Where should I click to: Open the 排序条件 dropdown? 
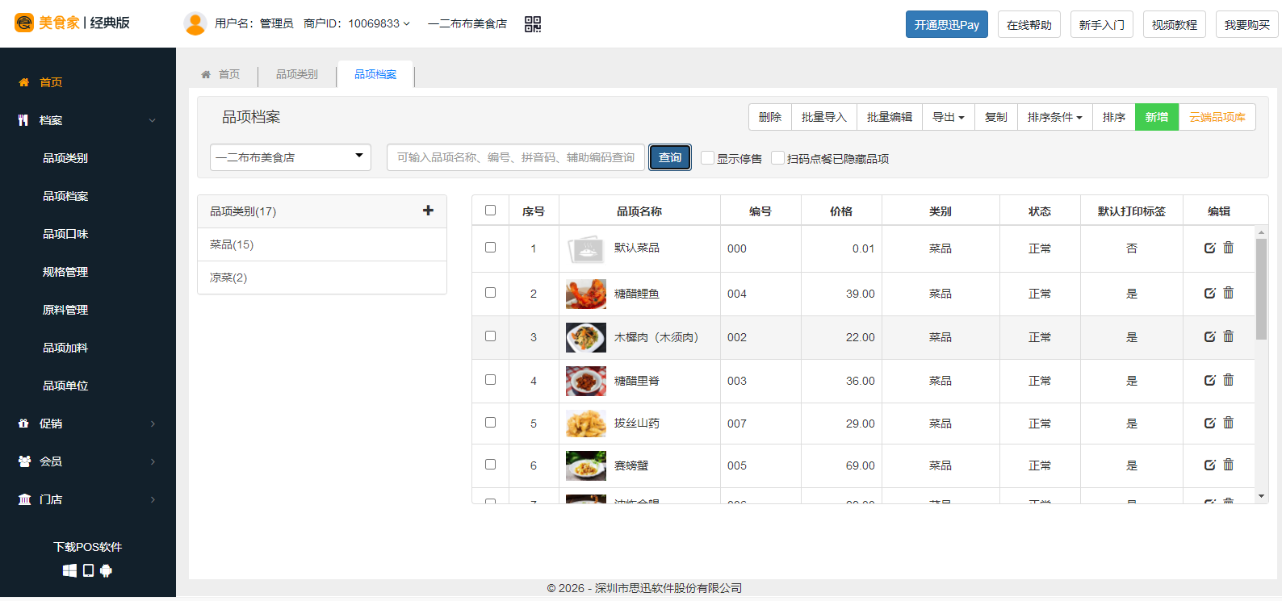tap(1055, 117)
